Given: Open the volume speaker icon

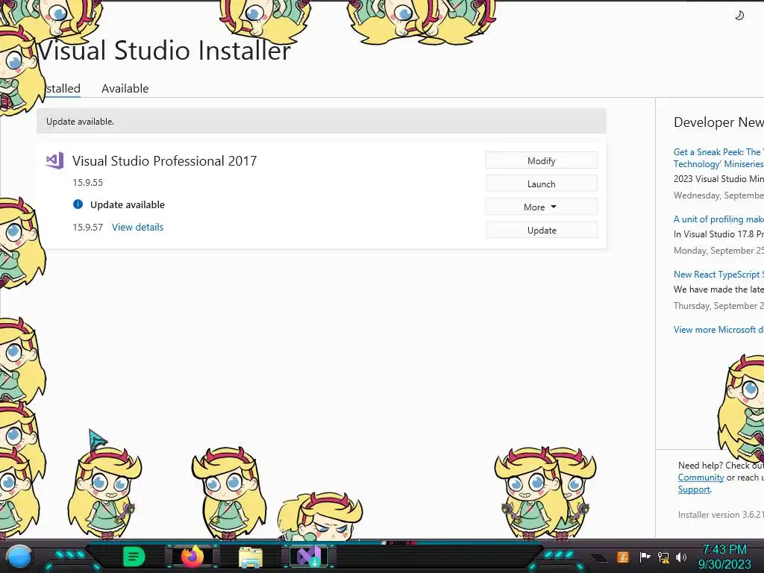Looking at the screenshot, I should tap(681, 557).
